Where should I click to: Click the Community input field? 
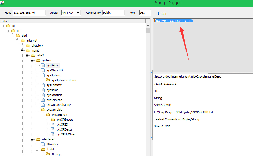click(114, 13)
